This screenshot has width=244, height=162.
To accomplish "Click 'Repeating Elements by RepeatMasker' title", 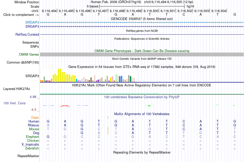I will point(142,152).
